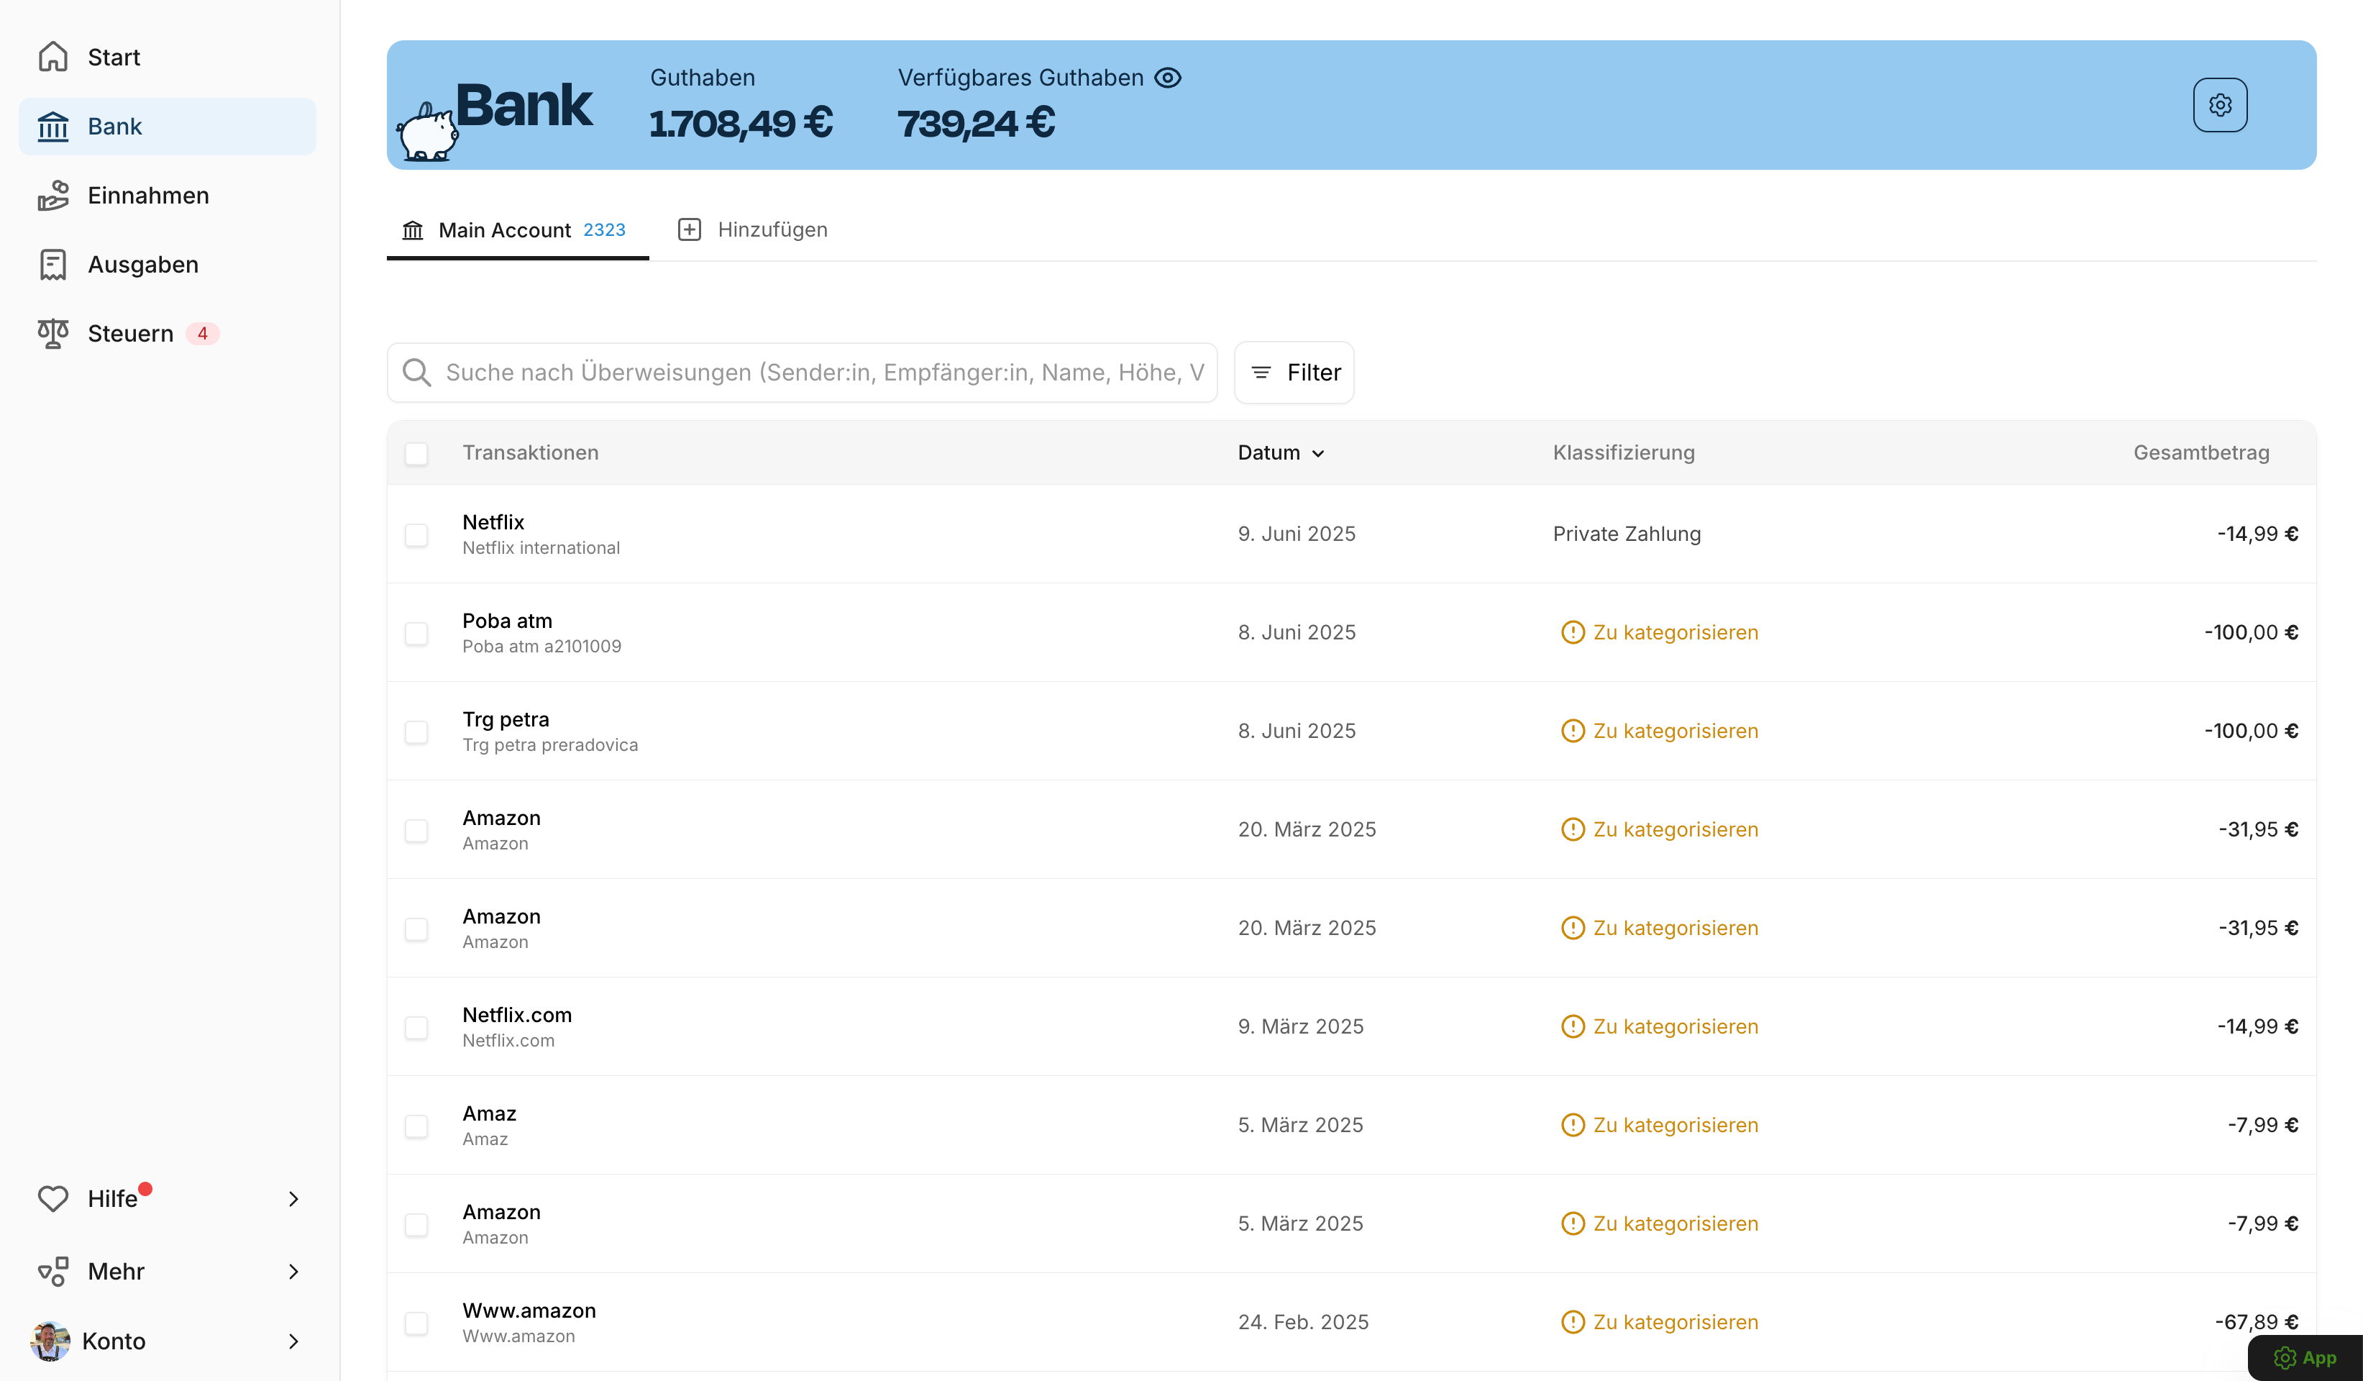Select the Netflix transaction checkbox
Viewport: 2363px width, 1381px height.
pyautogui.click(x=416, y=534)
